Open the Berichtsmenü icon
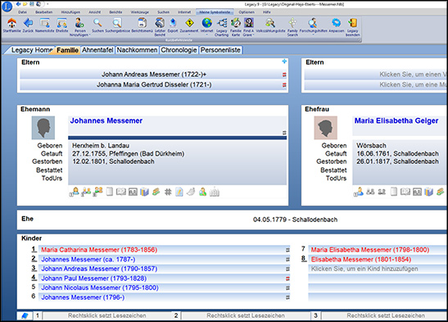 pyautogui.click(x=142, y=23)
